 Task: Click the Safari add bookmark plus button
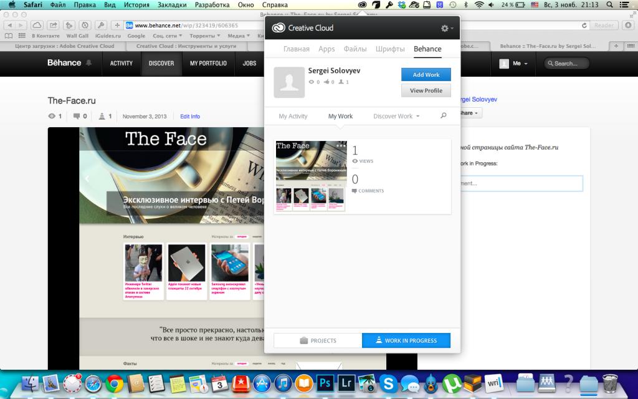[117, 25]
